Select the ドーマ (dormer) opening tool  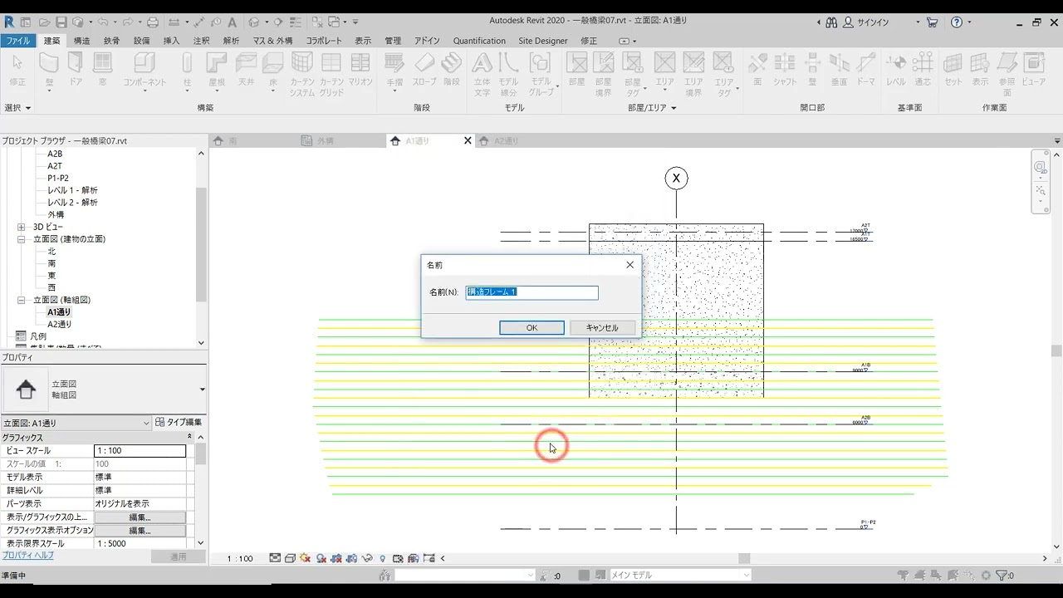click(x=866, y=69)
